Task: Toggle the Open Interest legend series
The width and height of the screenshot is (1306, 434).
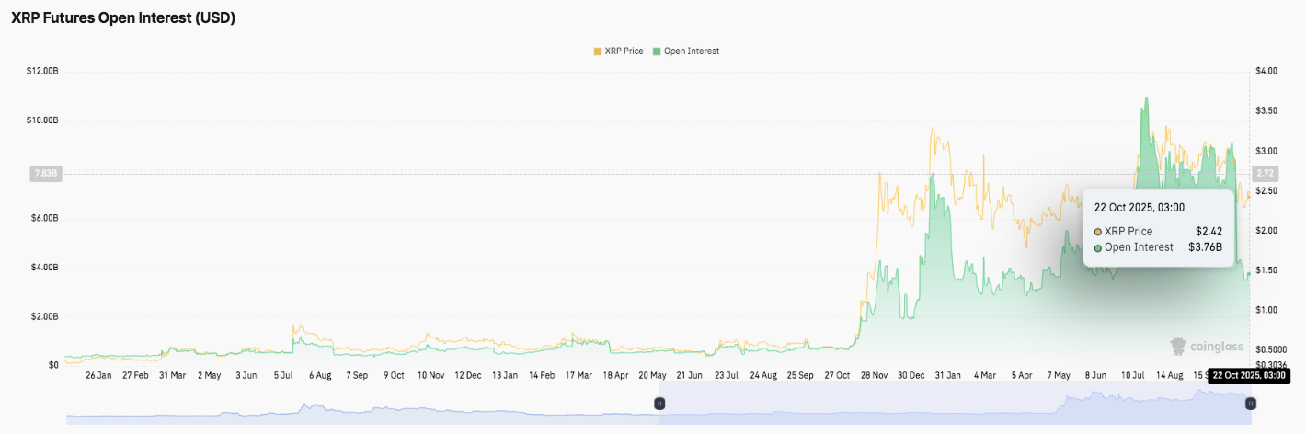Action: point(691,51)
